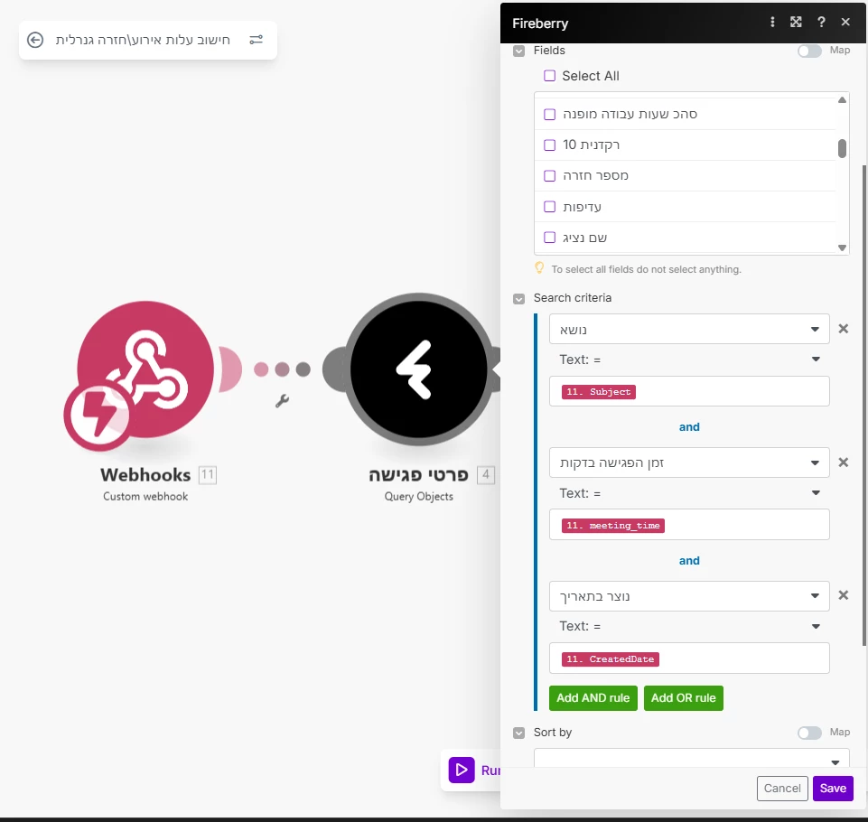The image size is (868, 822).
Task: Click the 11. meeting_time mapped tag
Action: [612, 526]
